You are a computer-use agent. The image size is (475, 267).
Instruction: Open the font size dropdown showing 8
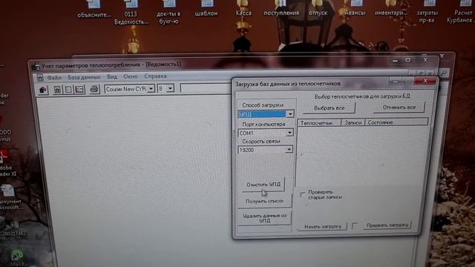[170, 88]
